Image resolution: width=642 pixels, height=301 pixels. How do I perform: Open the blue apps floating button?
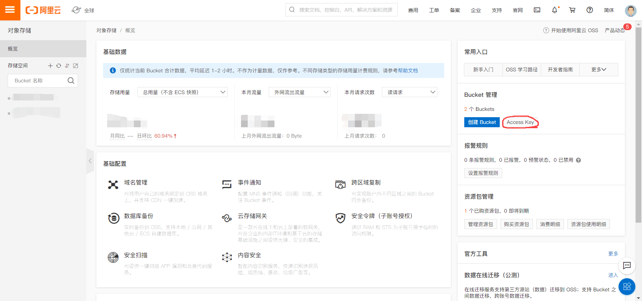627,287
